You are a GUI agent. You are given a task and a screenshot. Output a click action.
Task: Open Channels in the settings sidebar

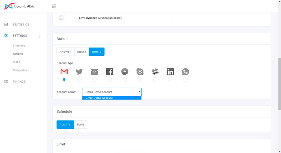(x=19, y=46)
